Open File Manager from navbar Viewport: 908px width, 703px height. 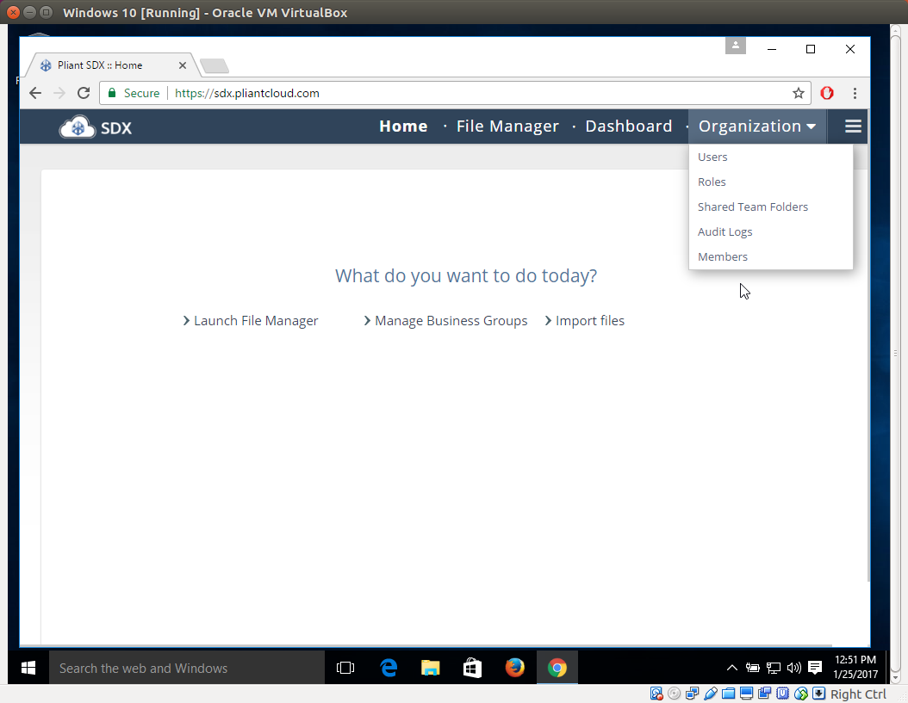point(508,126)
